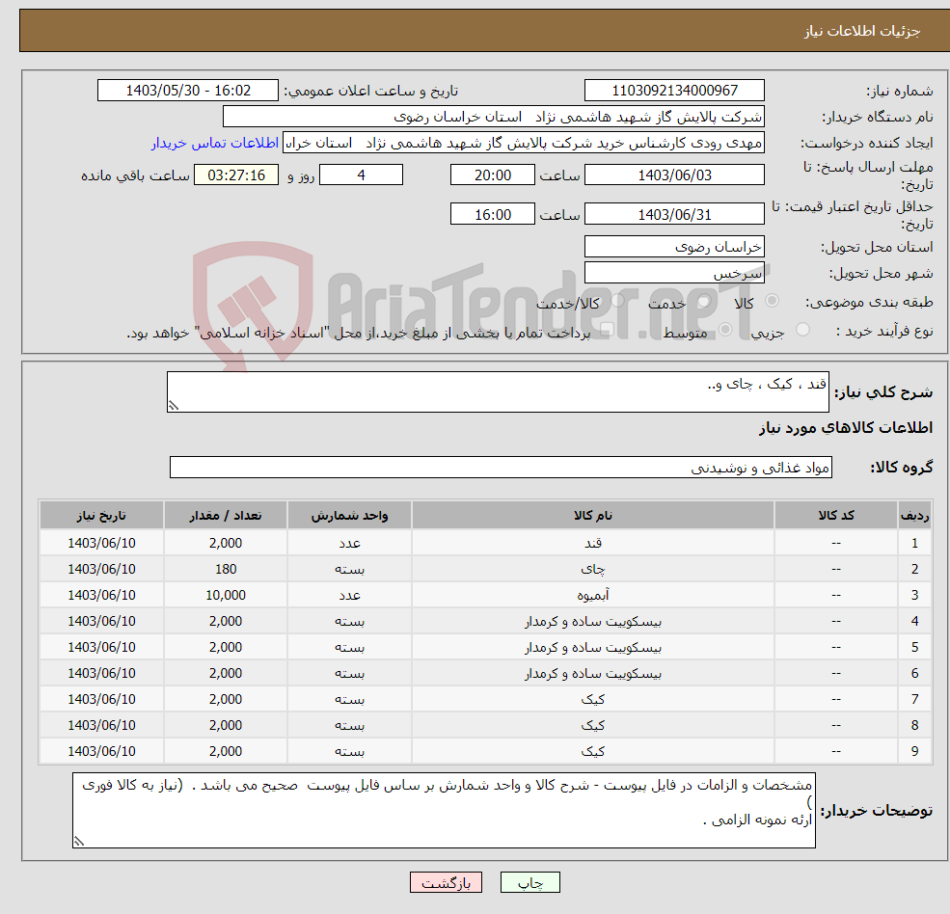The height and width of the screenshot is (914, 950).
Task: Click the کیک item name in row 8
Action: [x=592, y=725]
